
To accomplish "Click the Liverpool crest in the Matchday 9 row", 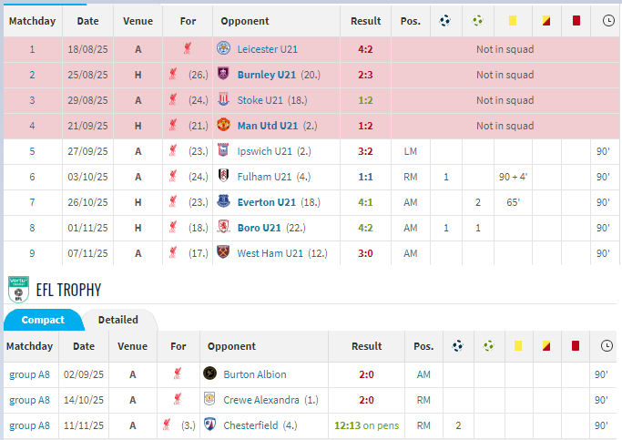I will pos(173,253).
